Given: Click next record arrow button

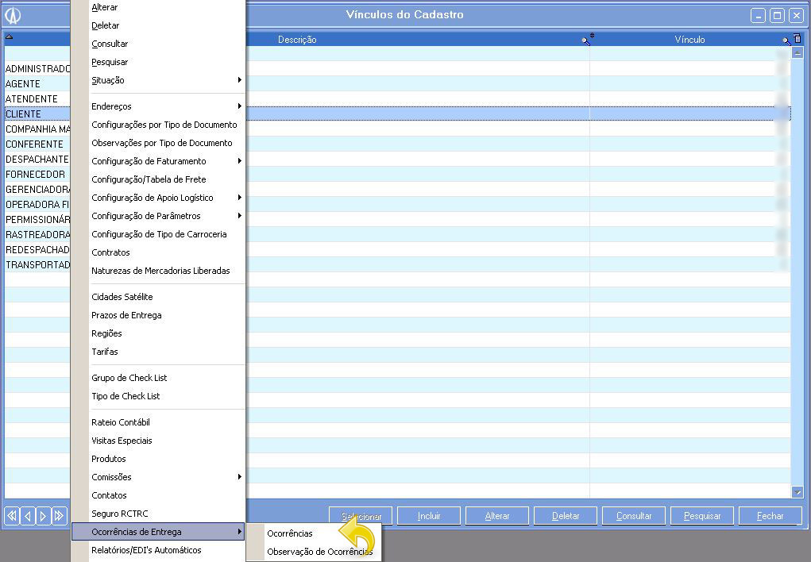Looking at the screenshot, I should pyautogui.click(x=44, y=516).
